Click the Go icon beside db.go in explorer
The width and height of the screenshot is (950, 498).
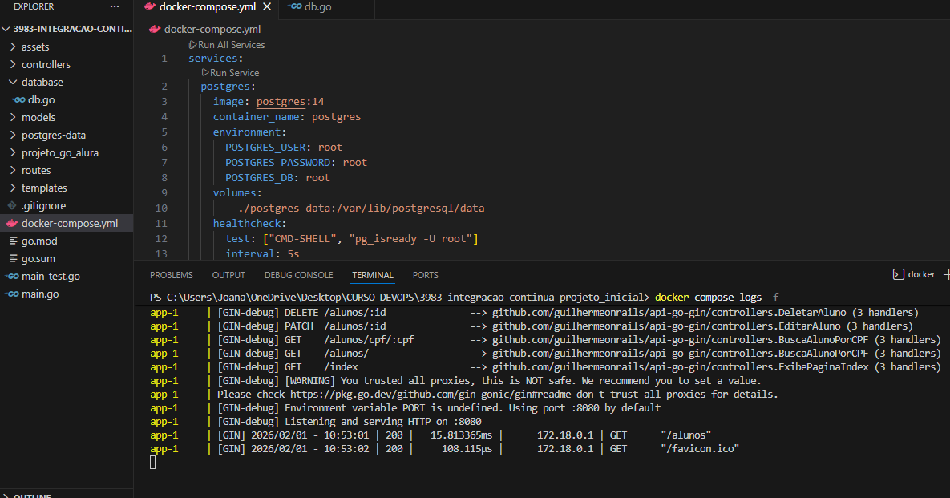[18, 100]
